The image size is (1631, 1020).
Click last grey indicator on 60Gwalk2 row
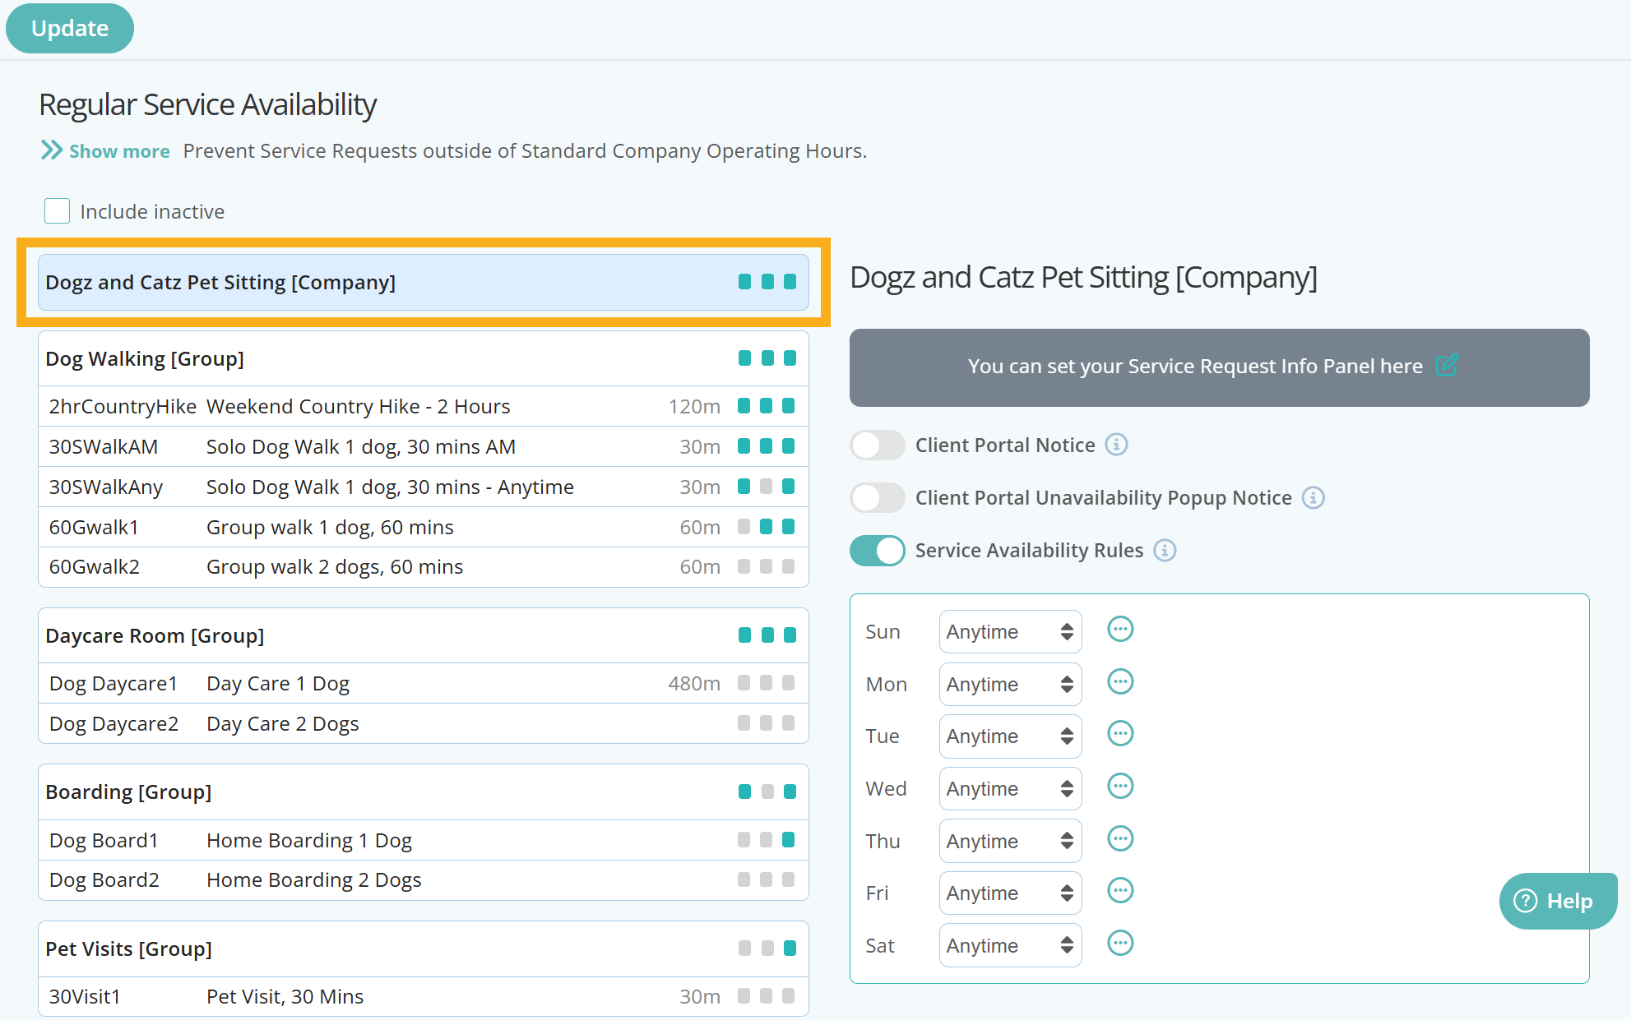pos(788,567)
